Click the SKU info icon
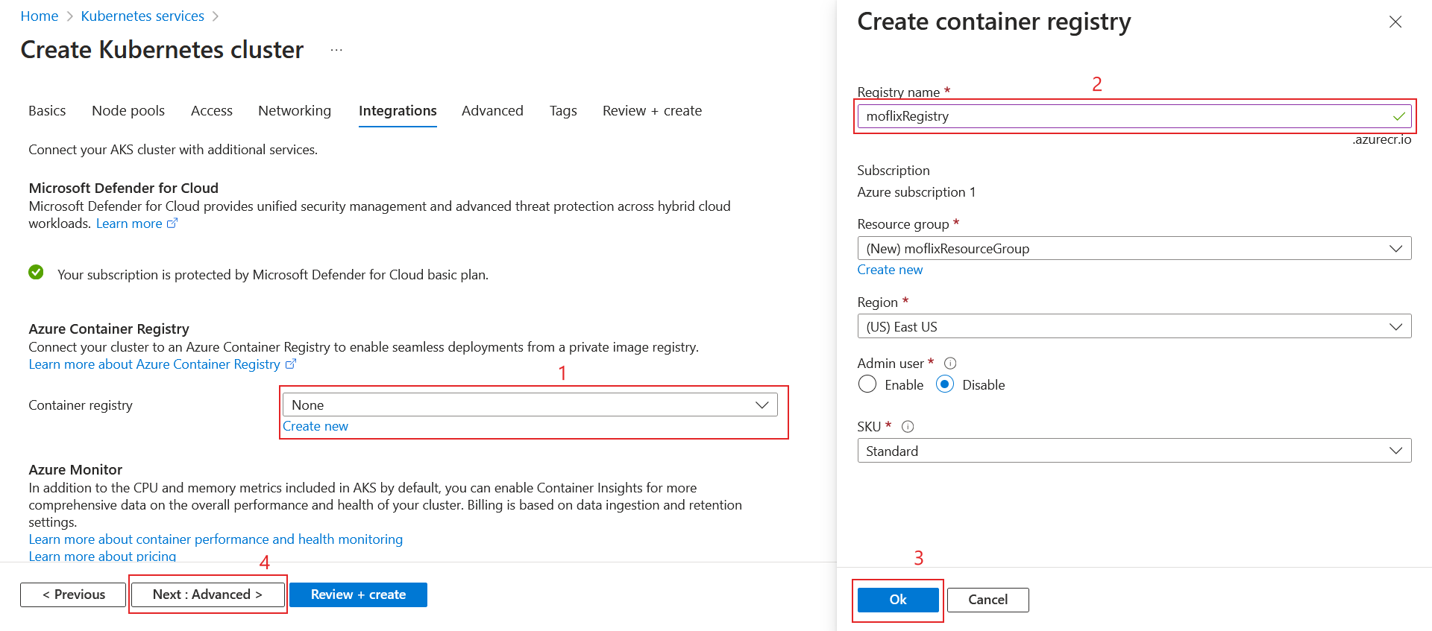Image resolution: width=1432 pixels, height=631 pixels. click(908, 427)
